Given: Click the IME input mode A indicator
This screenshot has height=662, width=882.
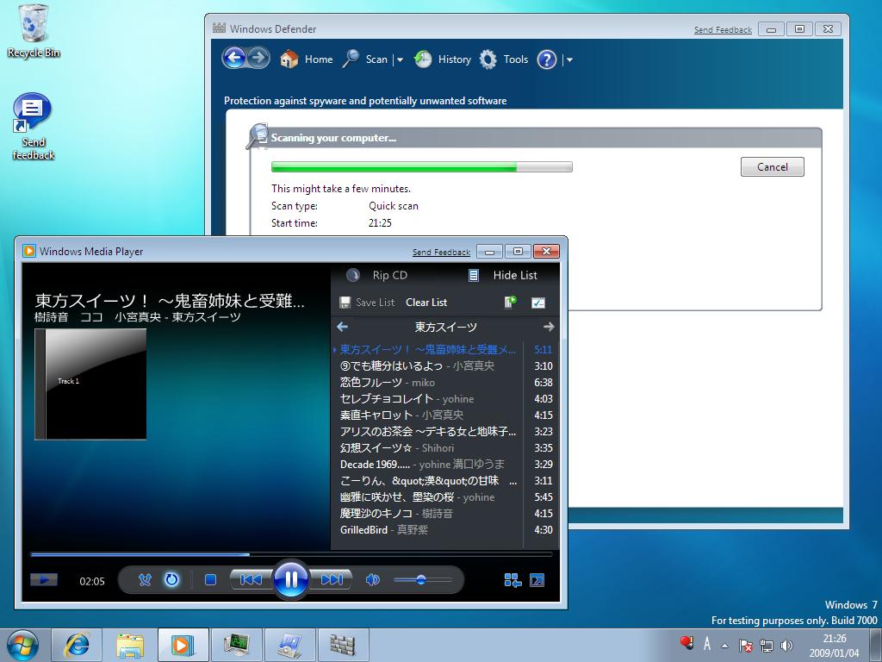Looking at the screenshot, I should point(706,643).
